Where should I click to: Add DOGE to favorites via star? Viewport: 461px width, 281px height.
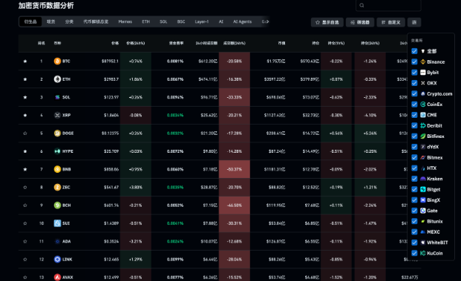25,133
